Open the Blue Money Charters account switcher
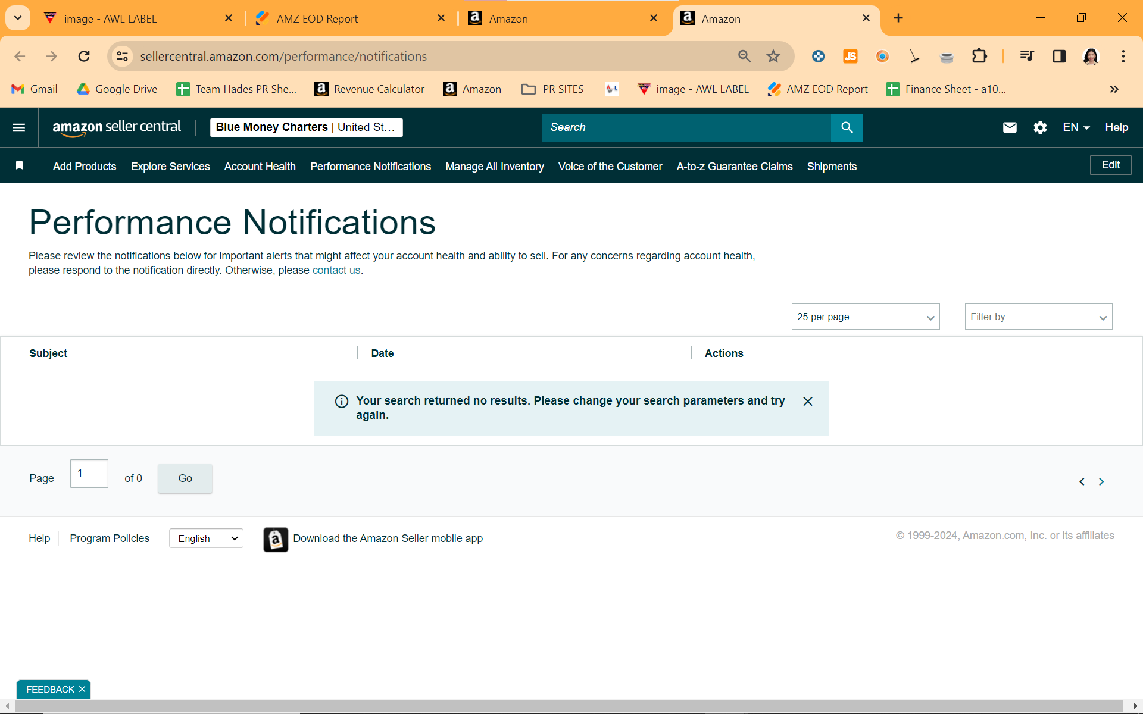The height and width of the screenshot is (714, 1143). [306, 127]
